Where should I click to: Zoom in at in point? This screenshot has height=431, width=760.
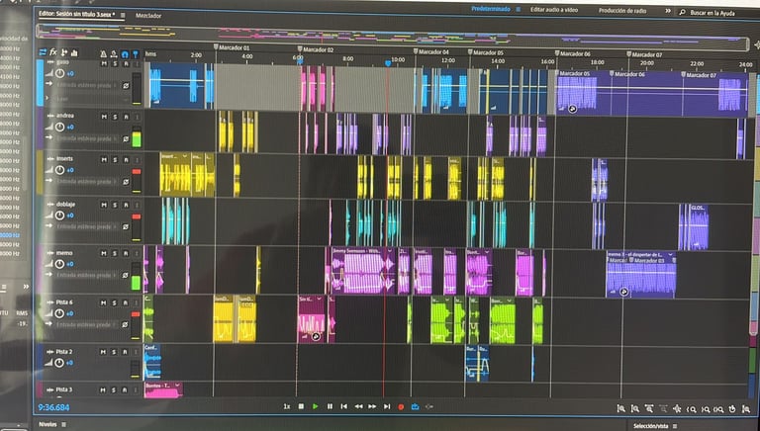point(692,409)
